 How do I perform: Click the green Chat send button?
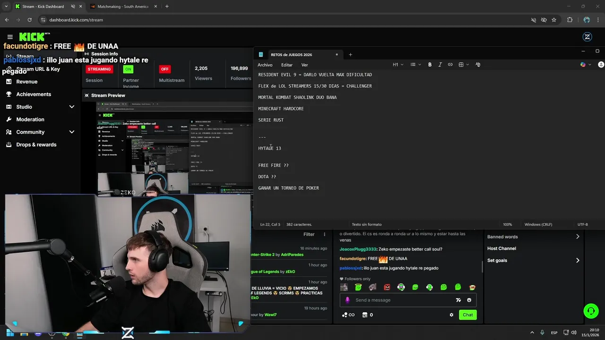467,315
